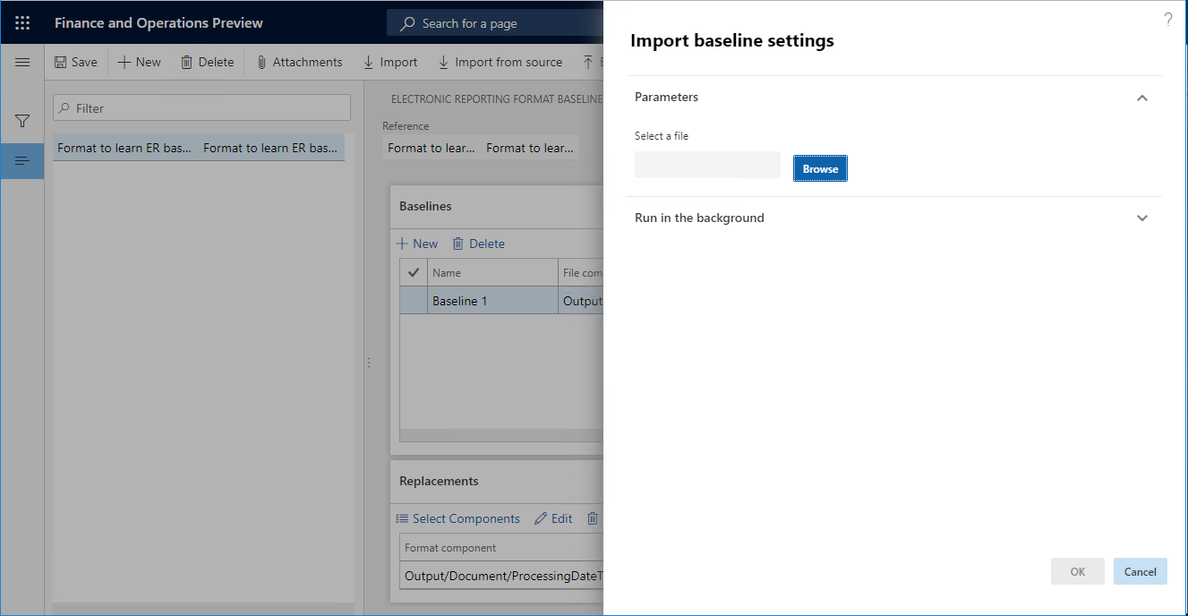Click the Output file cell in Baseline row
The height and width of the screenshot is (616, 1188).
tap(581, 301)
